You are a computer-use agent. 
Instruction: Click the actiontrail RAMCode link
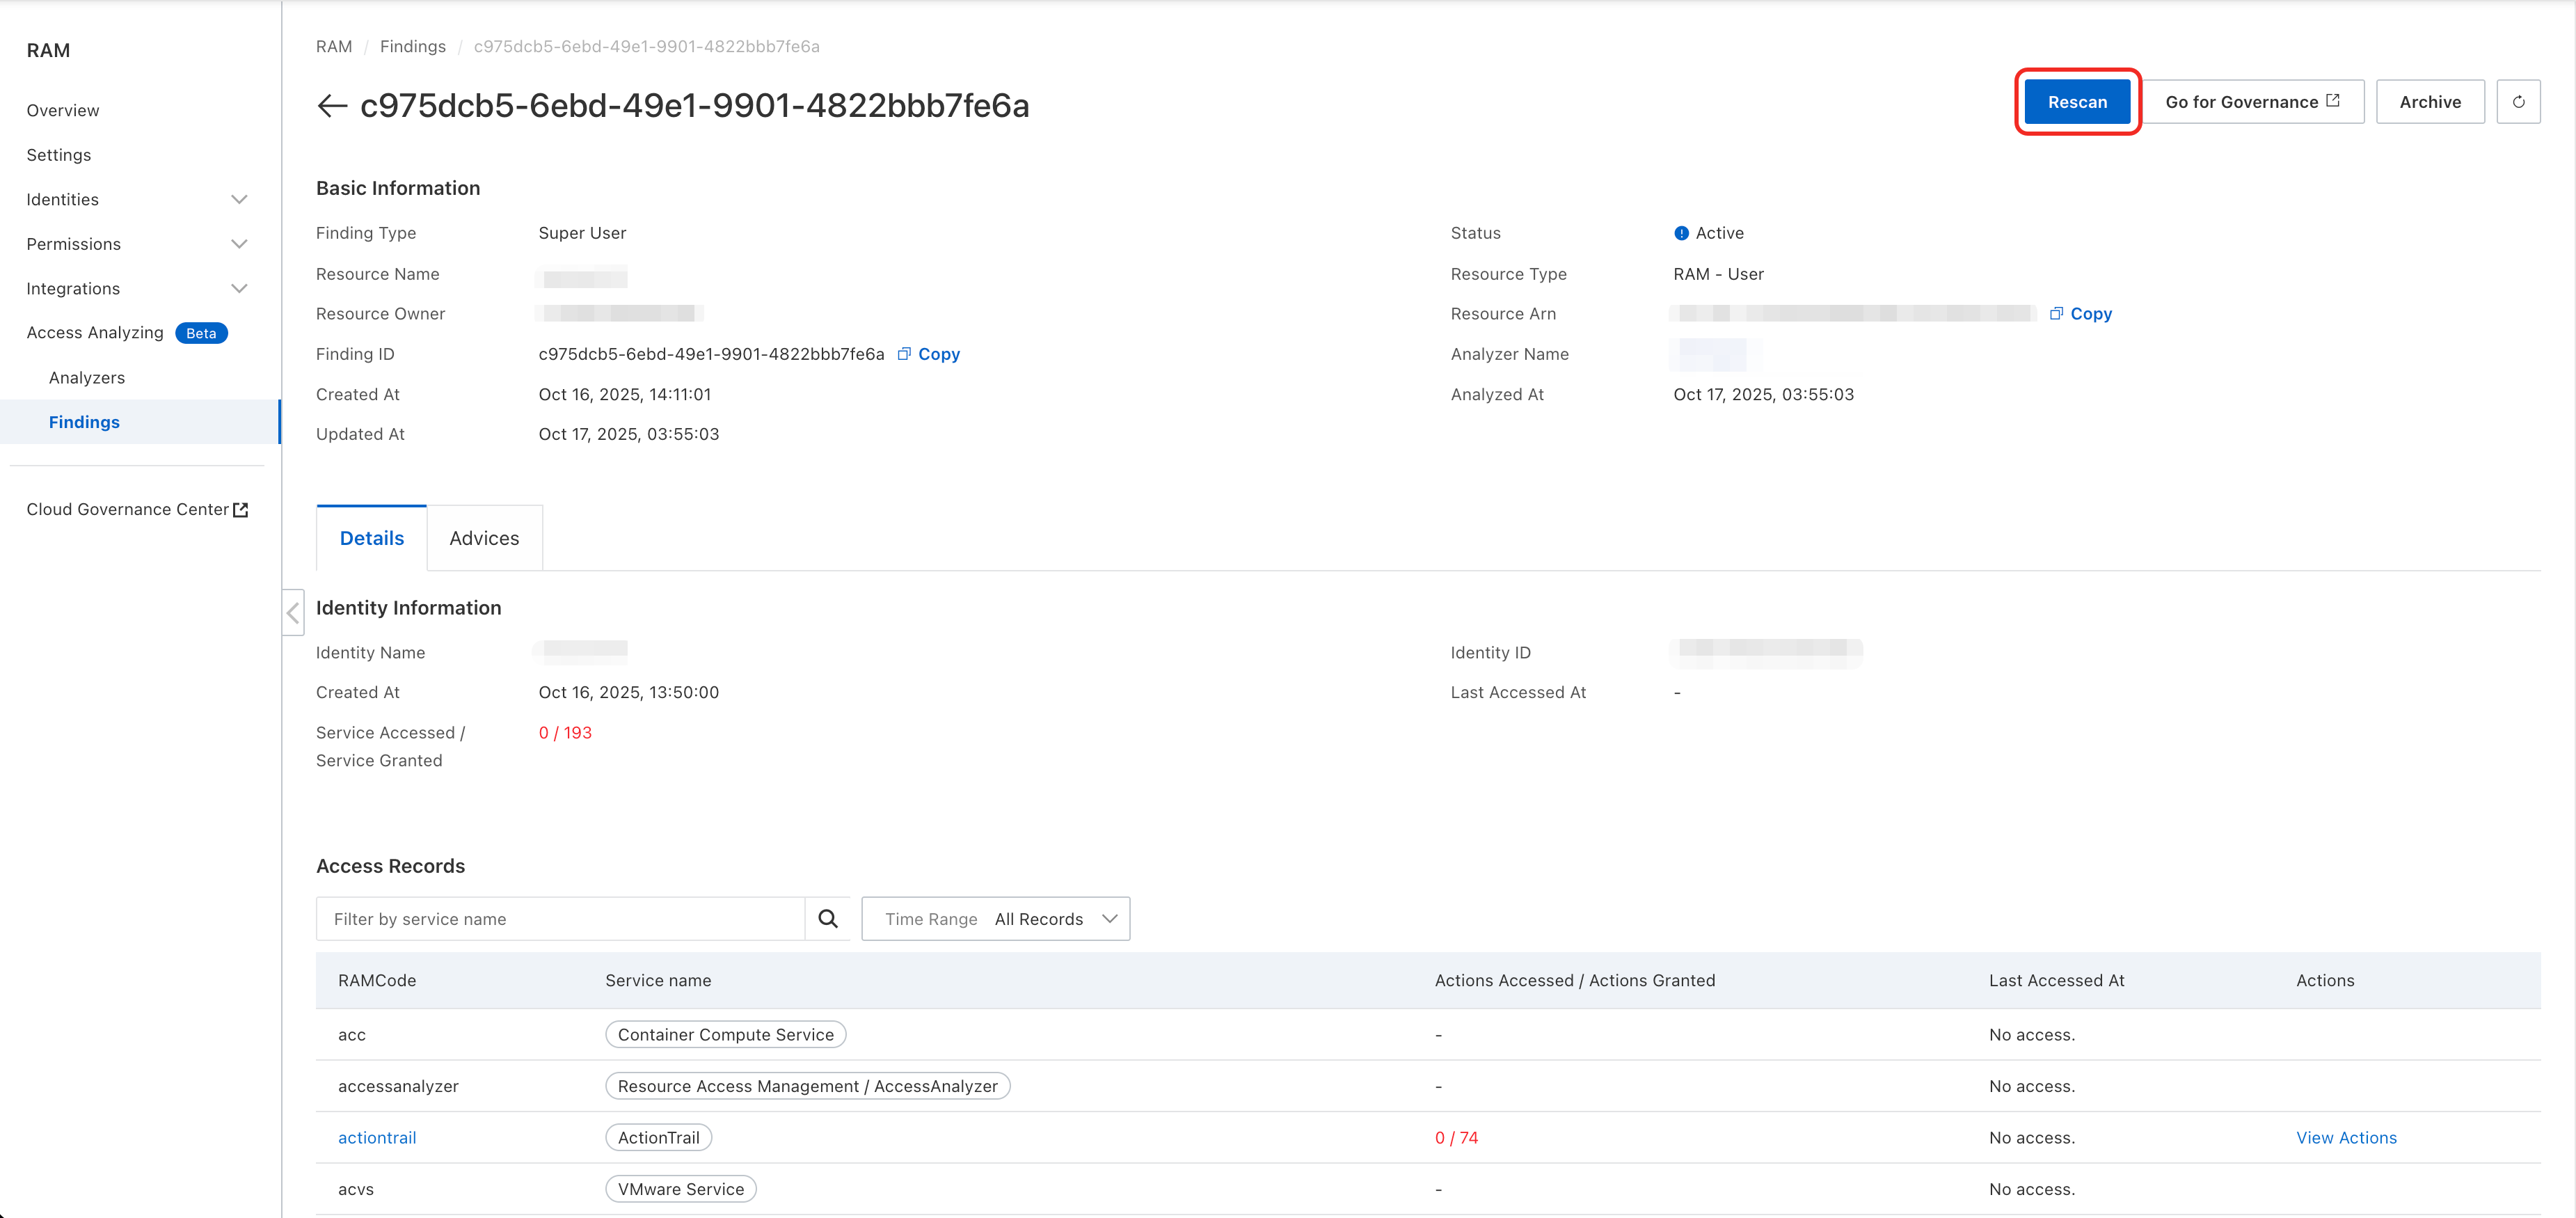[x=377, y=1137]
